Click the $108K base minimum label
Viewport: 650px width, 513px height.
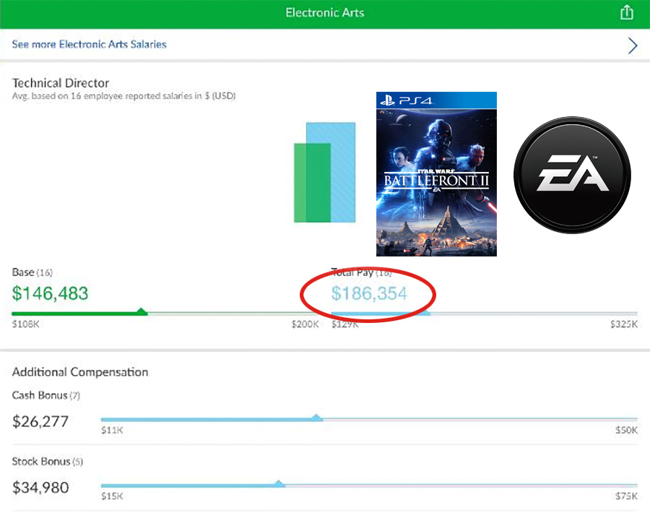(25, 324)
